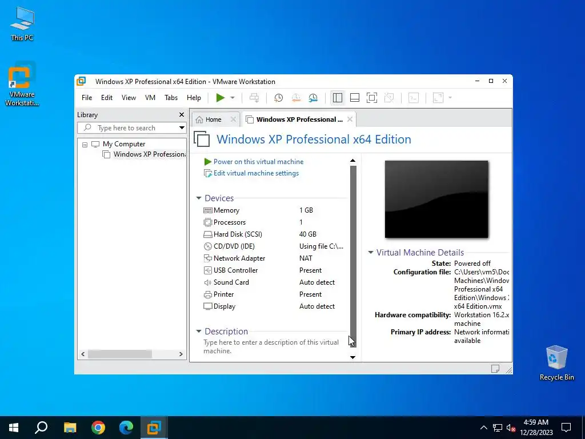The image size is (585, 439).
Task: Open the library search dropdown arrow
Action: 182,127
